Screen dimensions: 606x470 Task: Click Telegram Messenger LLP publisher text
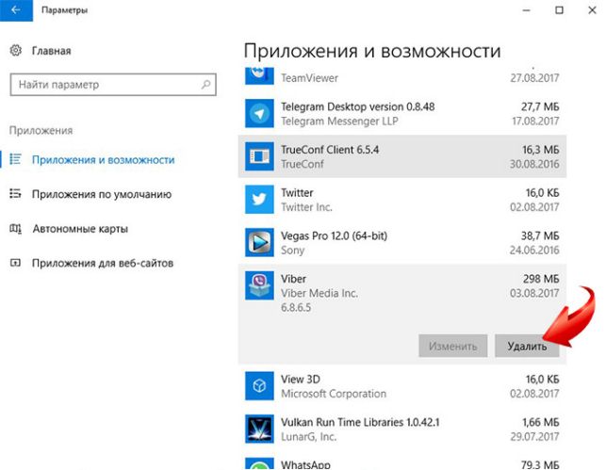(x=339, y=122)
